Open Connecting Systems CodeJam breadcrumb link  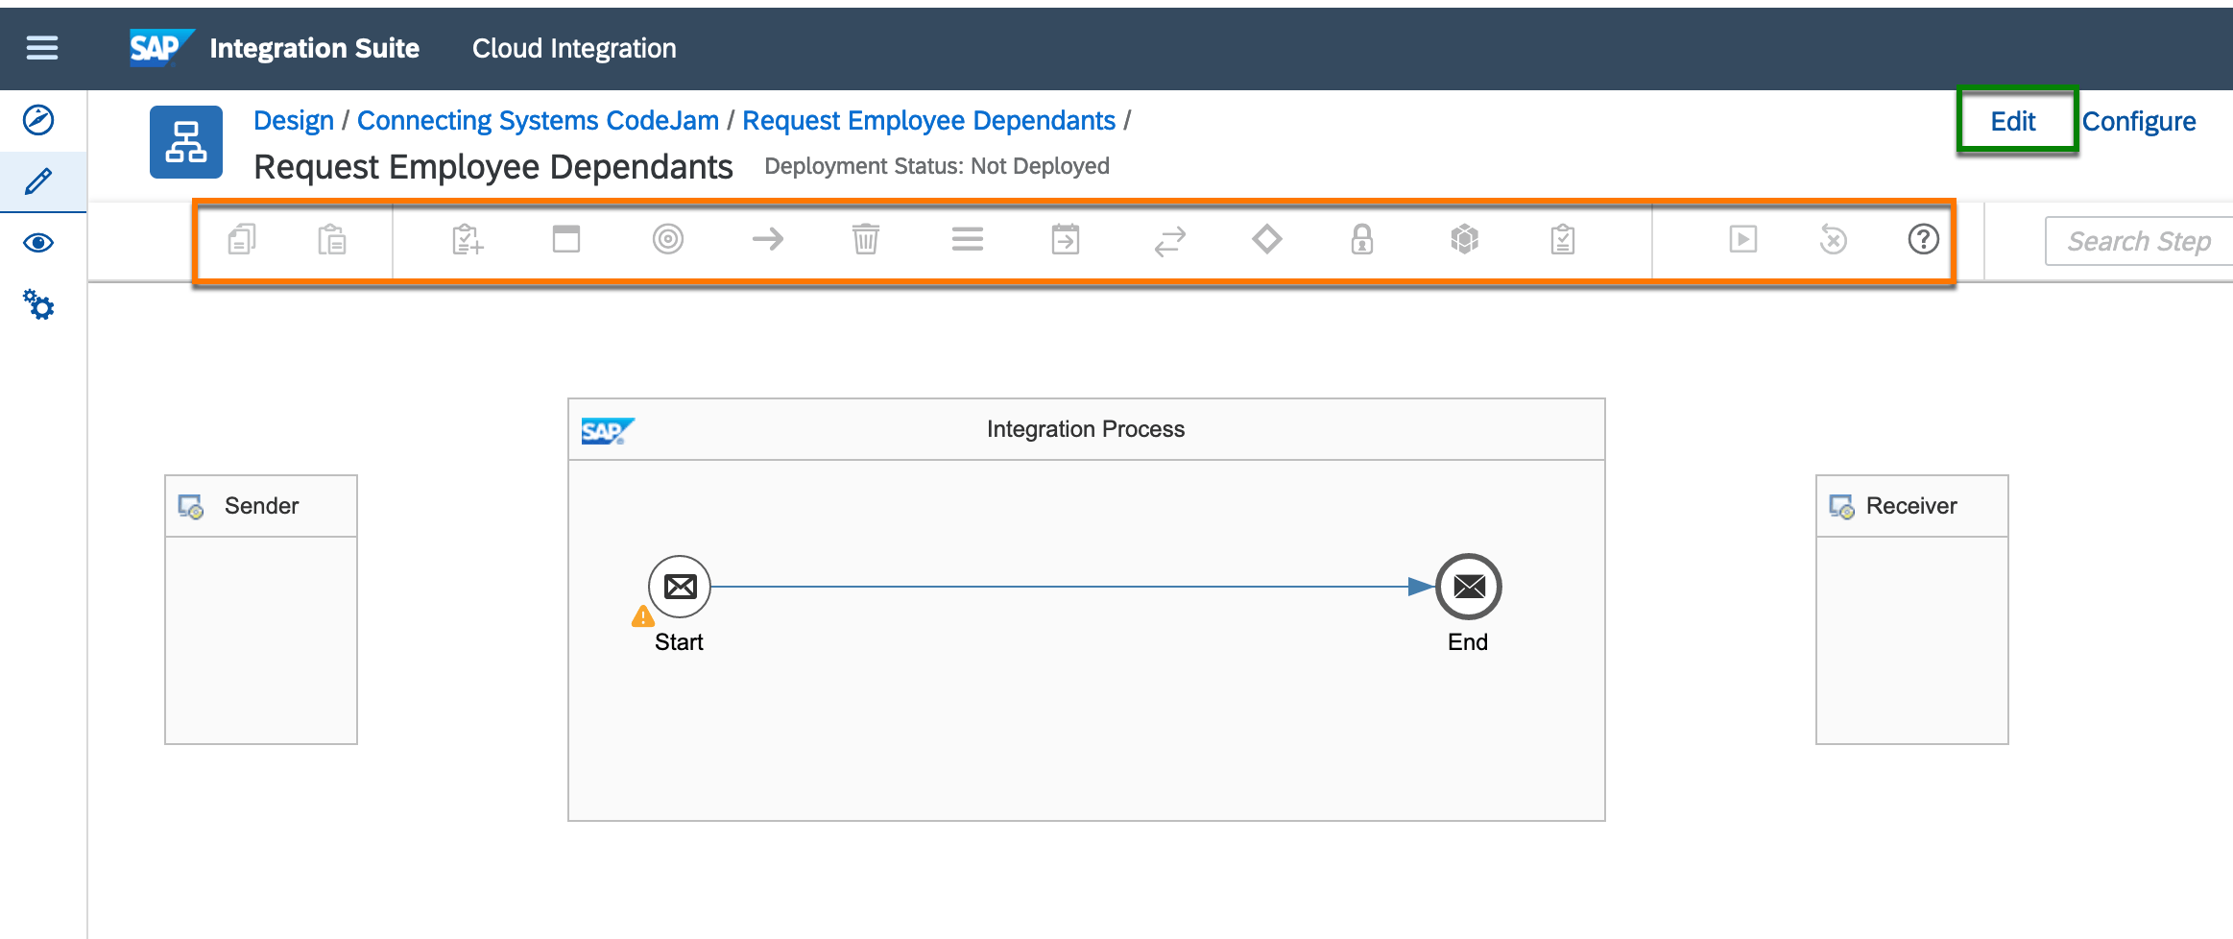pyautogui.click(x=538, y=120)
